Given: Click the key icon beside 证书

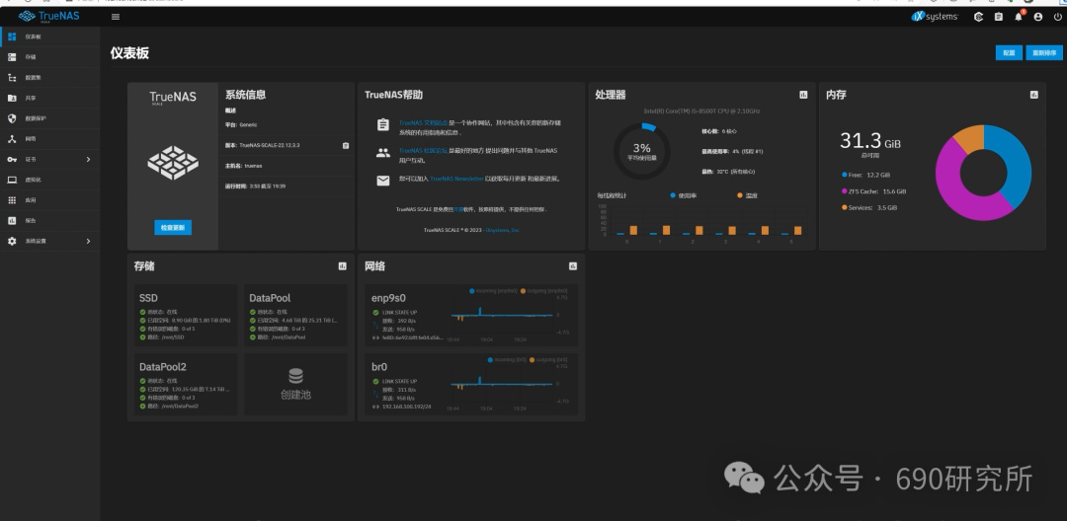Looking at the screenshot, I should (12, 160).
